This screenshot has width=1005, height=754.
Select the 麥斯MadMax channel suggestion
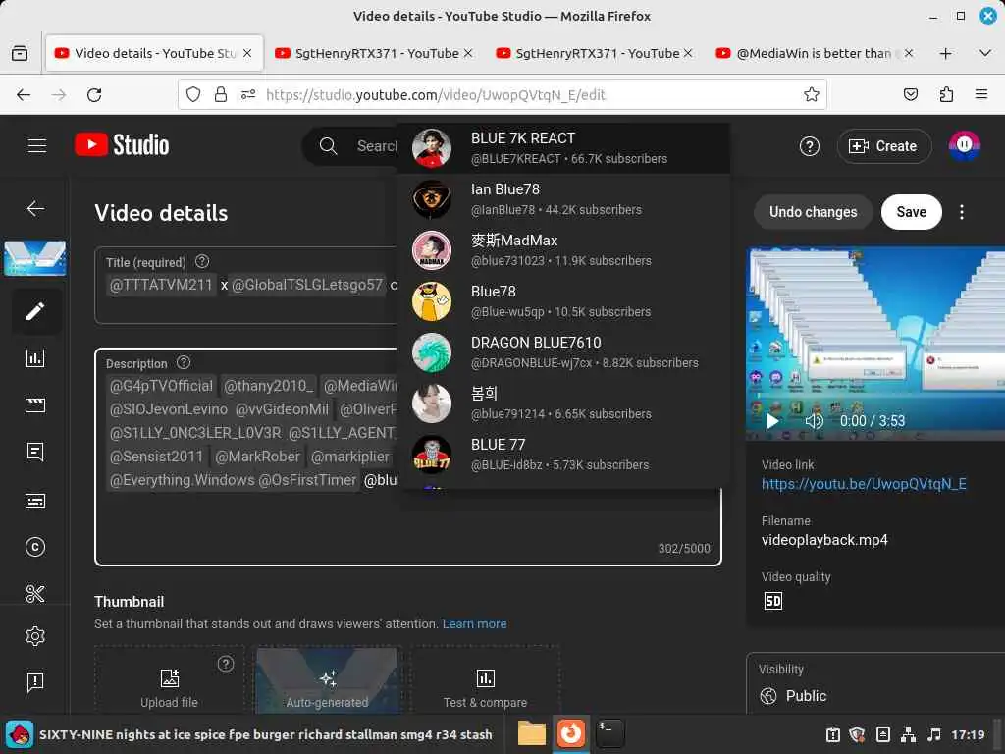[562, 250]
